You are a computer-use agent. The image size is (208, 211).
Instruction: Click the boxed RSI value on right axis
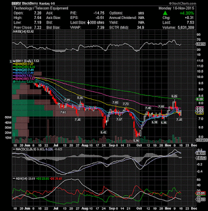click(200, 44)
